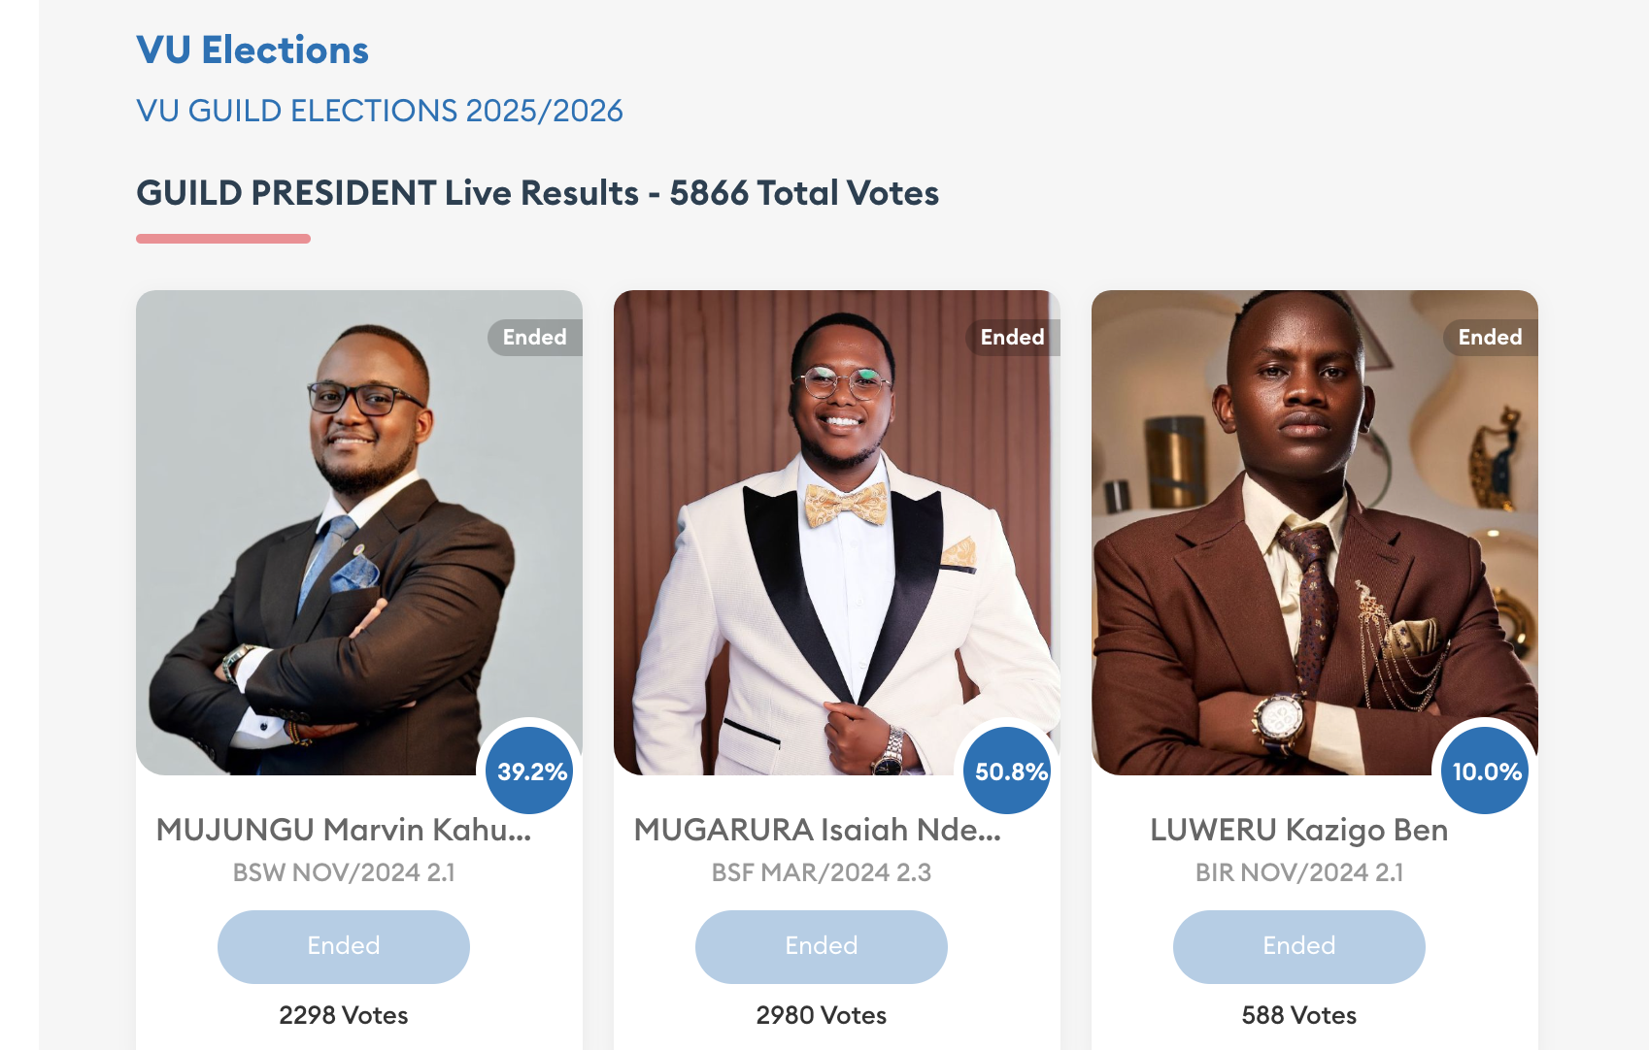Click the Ended badge on MUJUNGU Marvin's photo
The height and width of the screenshot is (1050, 1649).
(x=533, y=337)
